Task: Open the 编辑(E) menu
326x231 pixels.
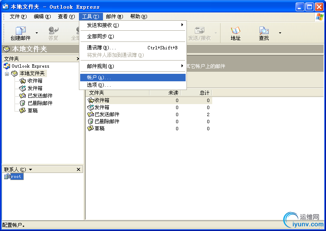Action: click(42, 17)
